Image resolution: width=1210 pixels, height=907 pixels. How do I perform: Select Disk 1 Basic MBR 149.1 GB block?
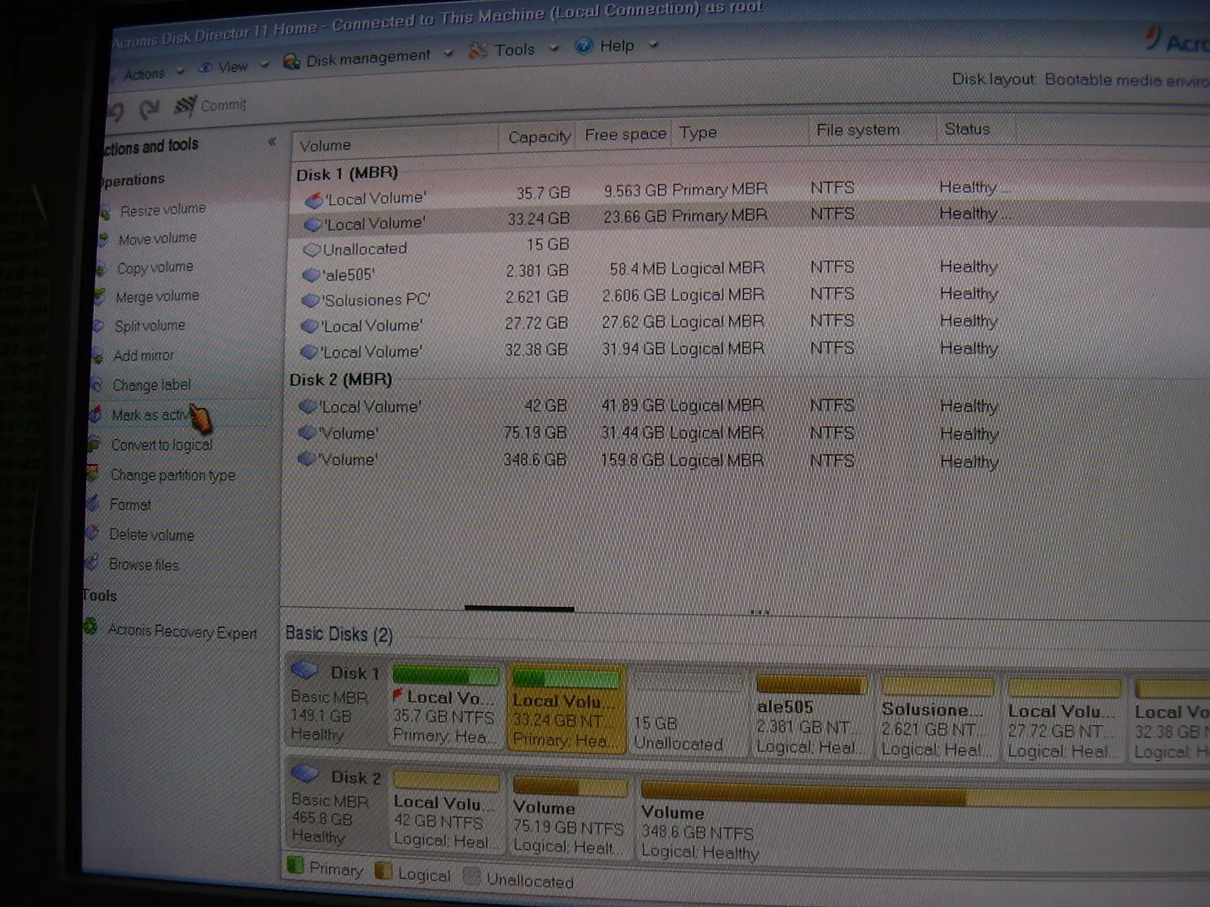(x=336, y=703)
